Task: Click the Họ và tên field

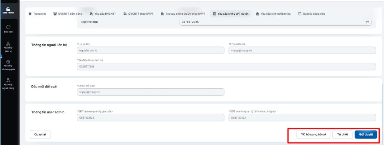Action: click(150, 50)
